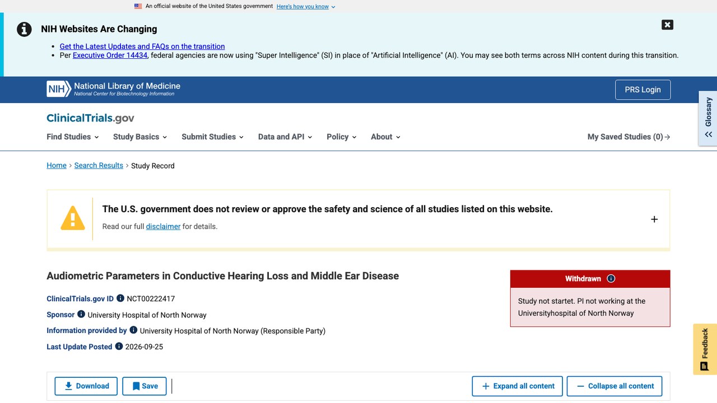The width and height of the screenshot is (717, 403).
Task: Click Expand all content button
Action: pyautogui.click(x=518, y=386)
